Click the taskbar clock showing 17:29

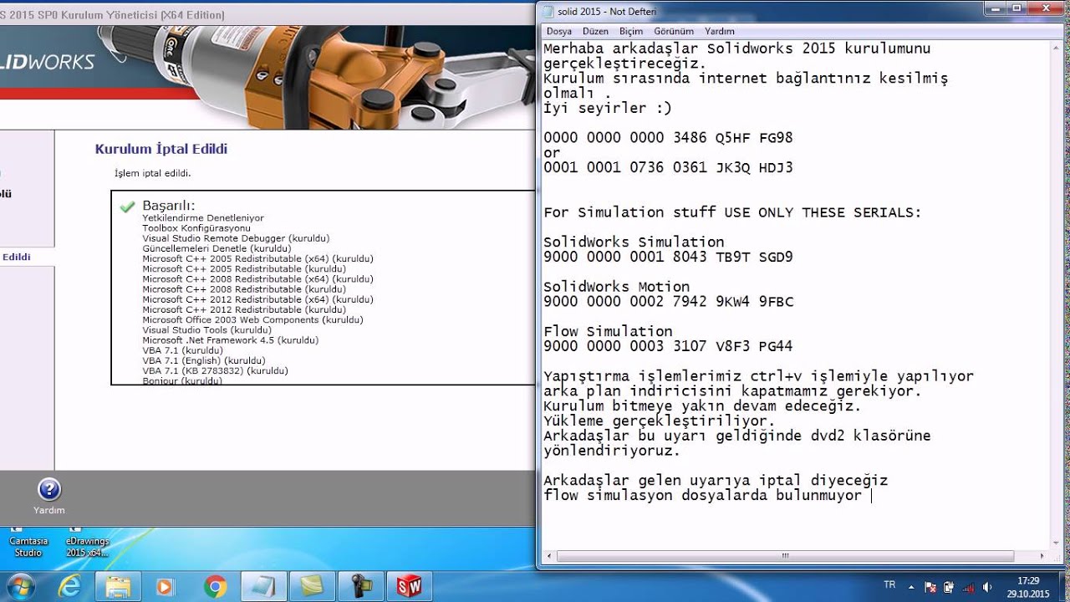[x=1028, y=586]
